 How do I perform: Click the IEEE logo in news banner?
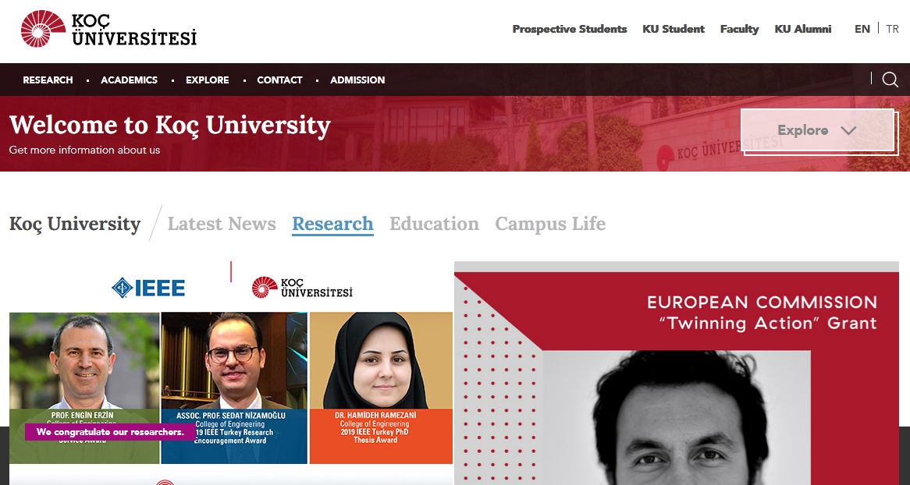[148, 288]
